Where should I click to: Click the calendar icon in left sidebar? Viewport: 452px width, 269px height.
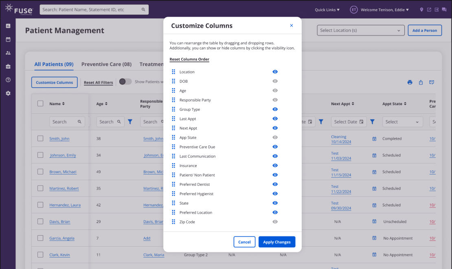click(8, 40)
